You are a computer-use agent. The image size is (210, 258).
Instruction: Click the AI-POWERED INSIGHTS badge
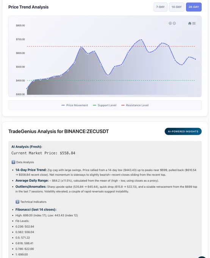(x=183, y=131)
